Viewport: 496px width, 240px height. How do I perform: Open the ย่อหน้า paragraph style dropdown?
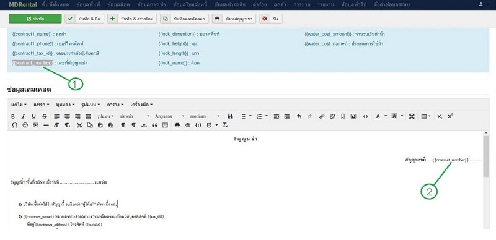[135, 116]
